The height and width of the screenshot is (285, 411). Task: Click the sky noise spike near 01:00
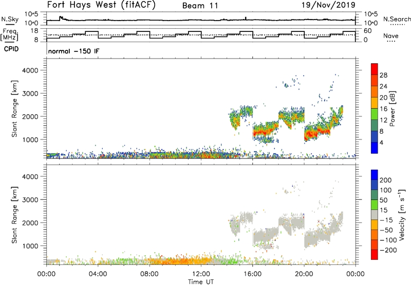pyautogui.click(x=61, y=18)
